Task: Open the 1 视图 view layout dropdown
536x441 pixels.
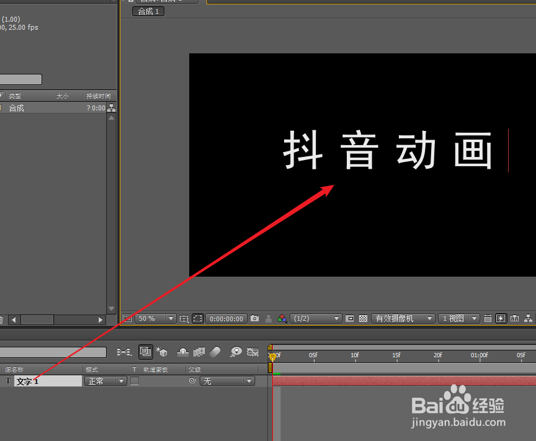Action: point(458,319)
